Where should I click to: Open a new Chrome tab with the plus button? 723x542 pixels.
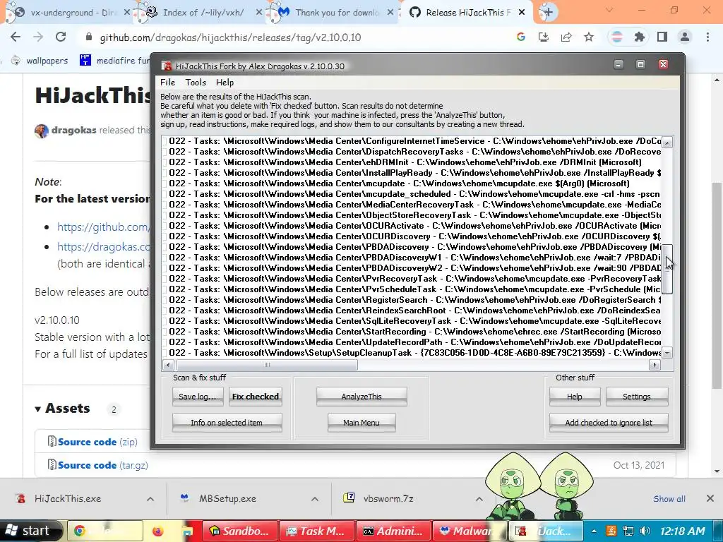coord(548,13)
